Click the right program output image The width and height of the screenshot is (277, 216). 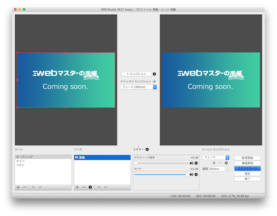point(211,80)
